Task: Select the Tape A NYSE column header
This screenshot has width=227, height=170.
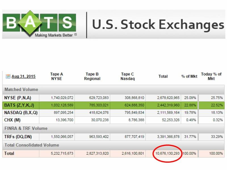Action: click(x=56, y=76)
